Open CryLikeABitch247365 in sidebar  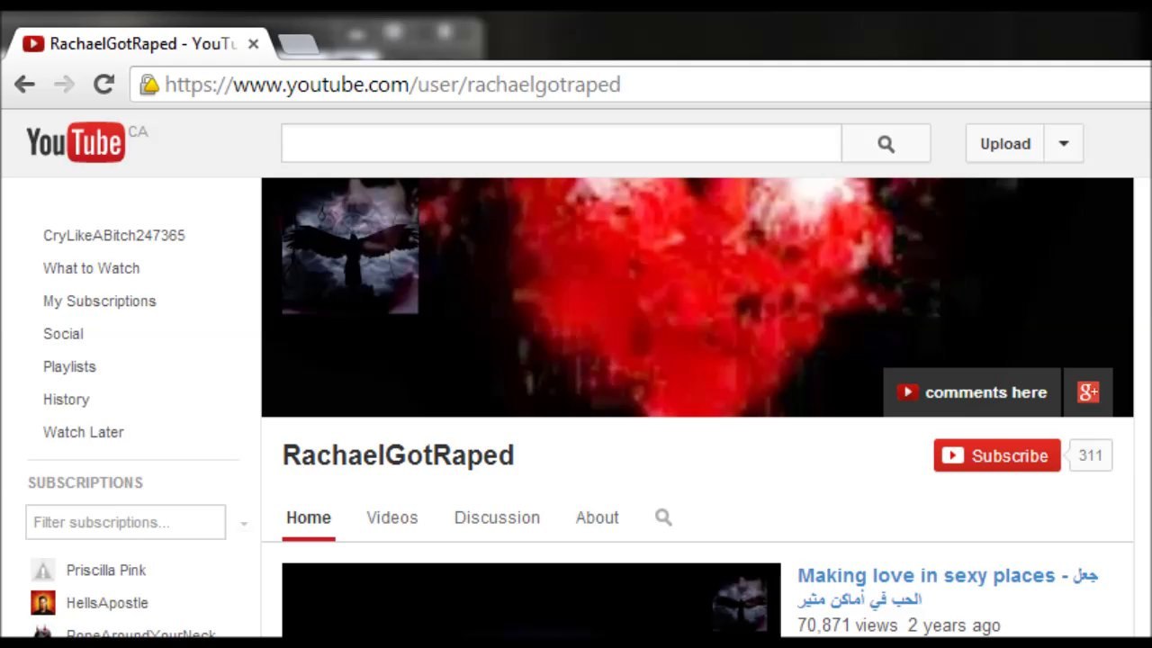pyautogui.click(x=114, y=236)
